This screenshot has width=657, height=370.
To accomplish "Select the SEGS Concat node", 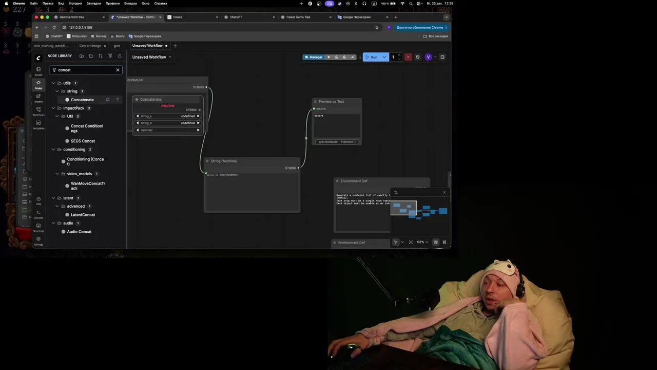I will tap(83, 141).
